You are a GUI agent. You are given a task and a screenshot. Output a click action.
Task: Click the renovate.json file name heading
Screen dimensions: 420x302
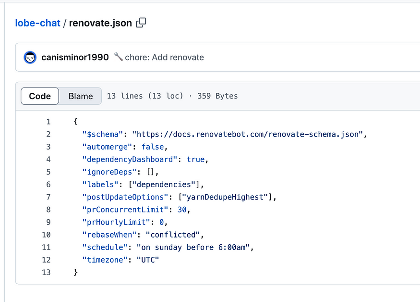tap(100, 23)
